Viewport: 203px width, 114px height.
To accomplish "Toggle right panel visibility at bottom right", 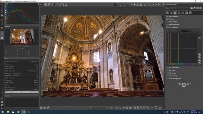I will [163, 108].
